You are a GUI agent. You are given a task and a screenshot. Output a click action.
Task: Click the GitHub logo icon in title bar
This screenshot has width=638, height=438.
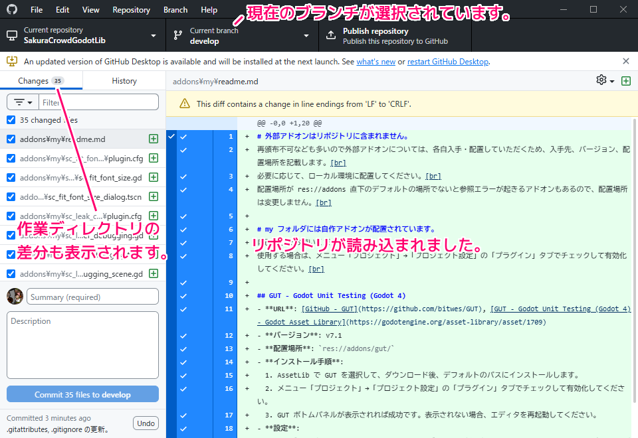[13, 10]
